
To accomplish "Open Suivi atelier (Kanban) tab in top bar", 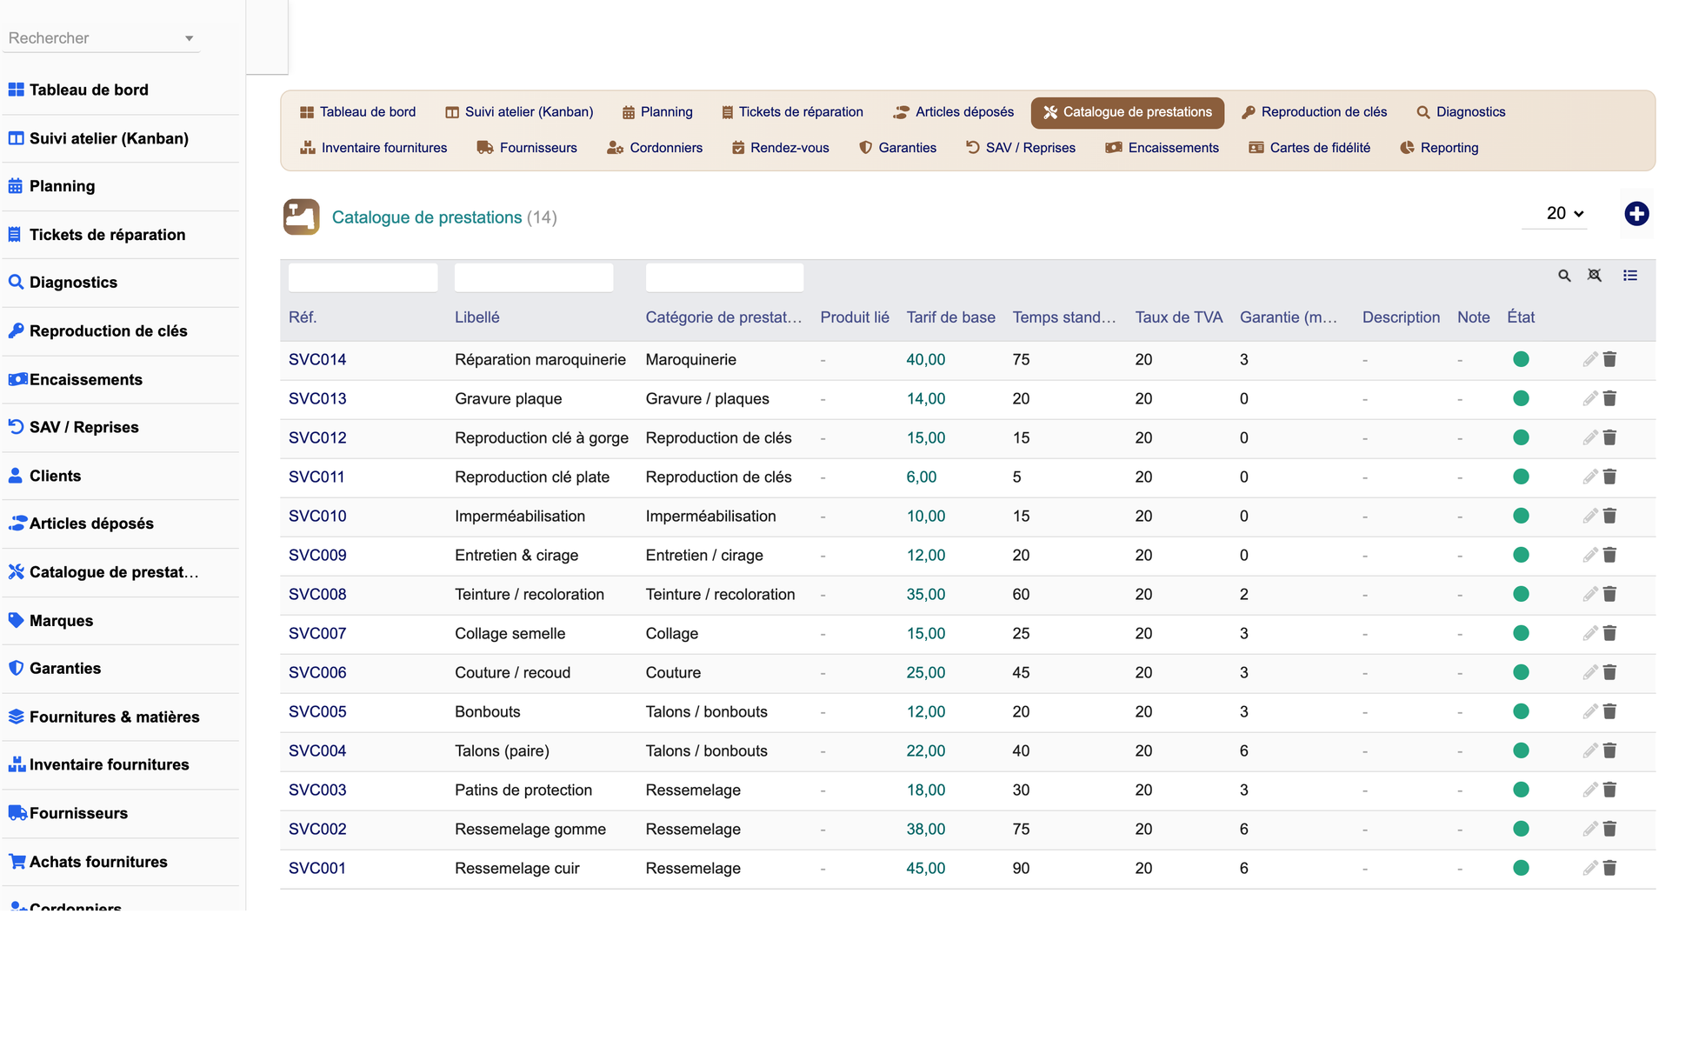I will pos(519,112).
